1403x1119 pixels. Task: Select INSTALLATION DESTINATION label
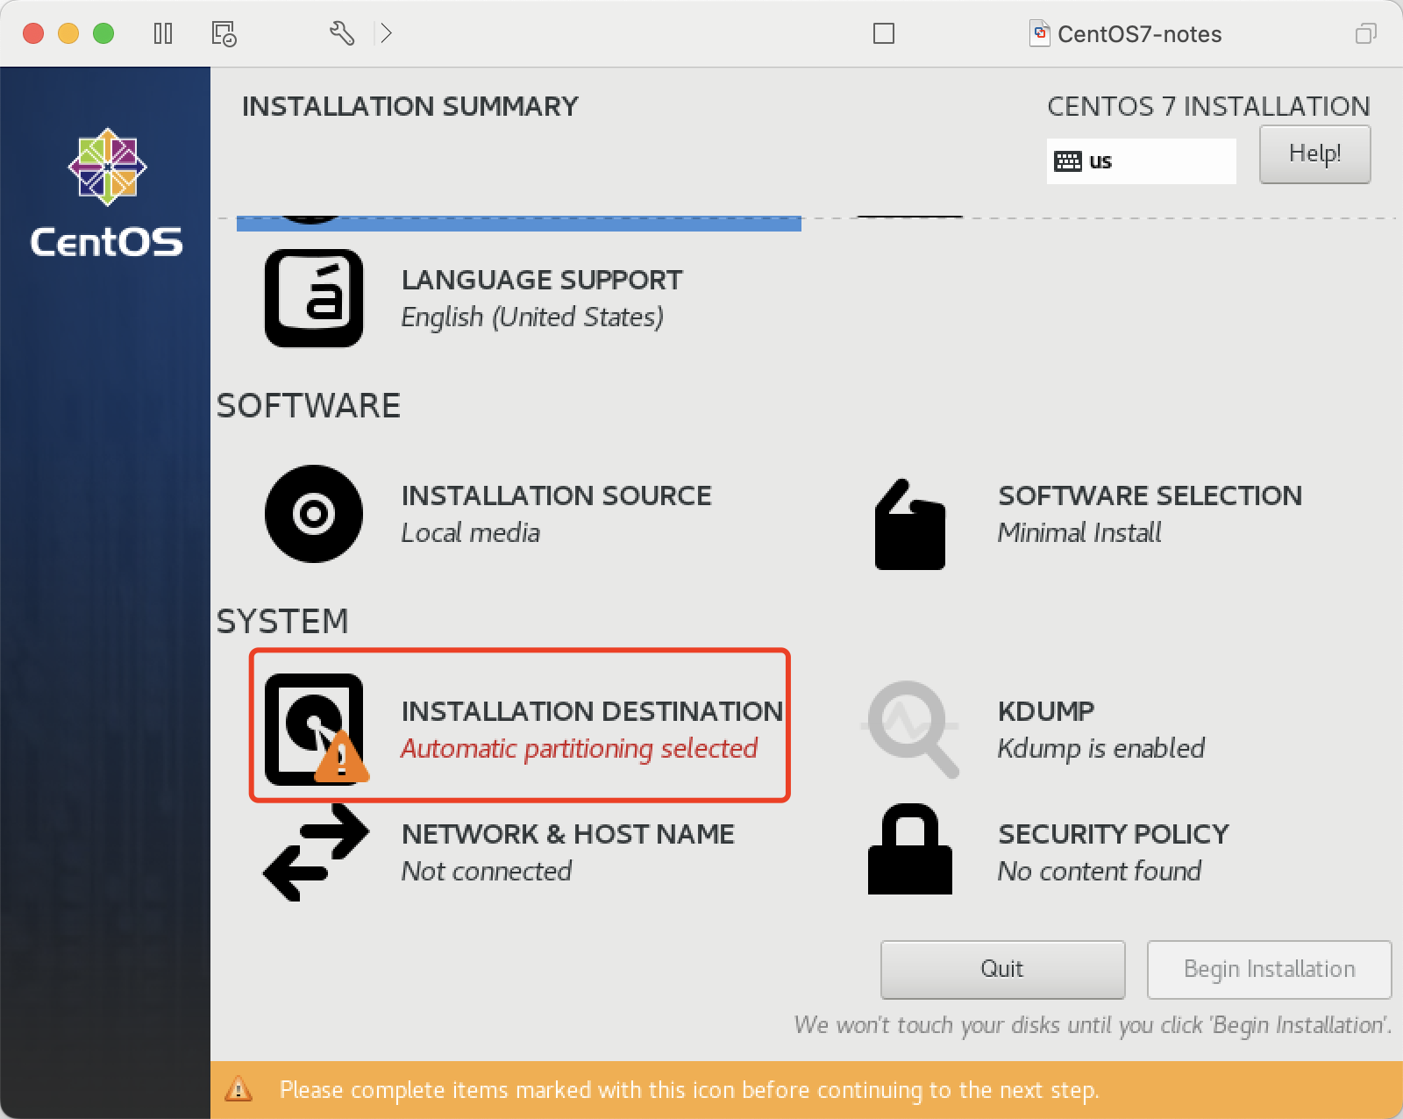(592, 711)
